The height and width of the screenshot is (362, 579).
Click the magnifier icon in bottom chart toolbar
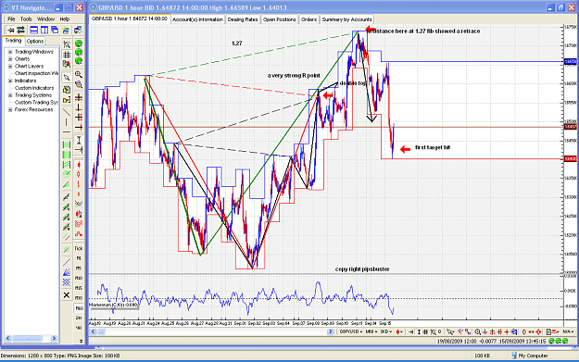click(x=477, y=331)
